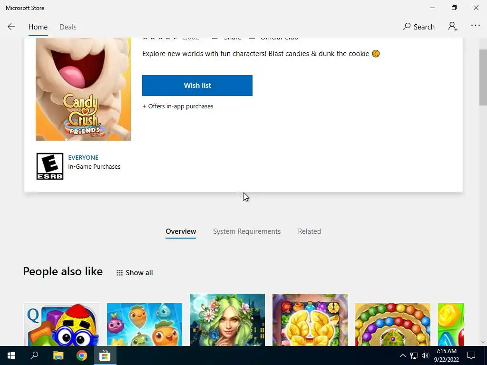Open Search in the store
Viewport: 487px width, 365px height.
tap(419, 27)
